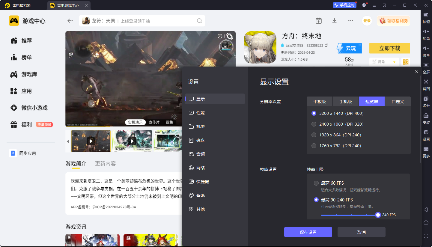Open 显示 settings category

click(x=215, y=99)
